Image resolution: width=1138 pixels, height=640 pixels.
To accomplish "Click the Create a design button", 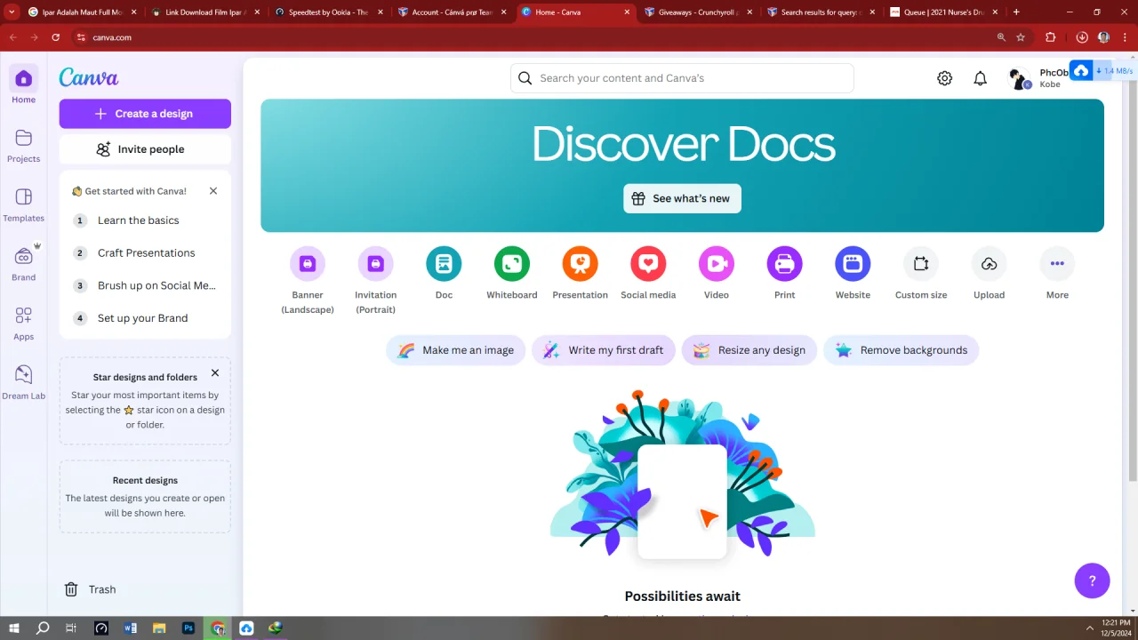I will 145,114.
